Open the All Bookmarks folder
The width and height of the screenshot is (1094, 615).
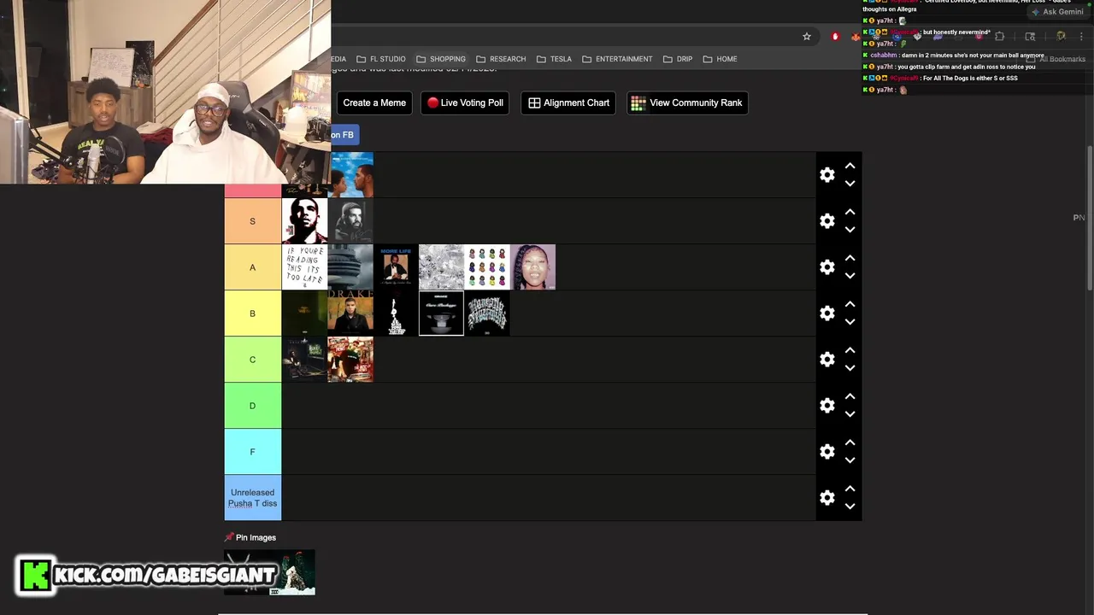click(1056, 59)
